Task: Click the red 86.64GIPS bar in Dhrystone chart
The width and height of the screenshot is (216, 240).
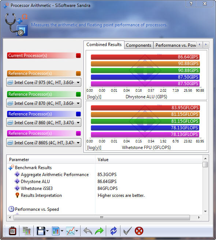Action: [145, 57]
